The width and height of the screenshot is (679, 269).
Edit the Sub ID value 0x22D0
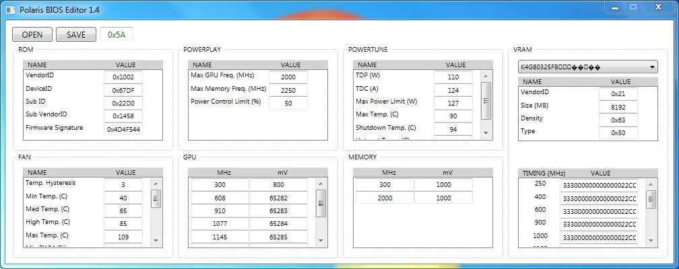123,104
